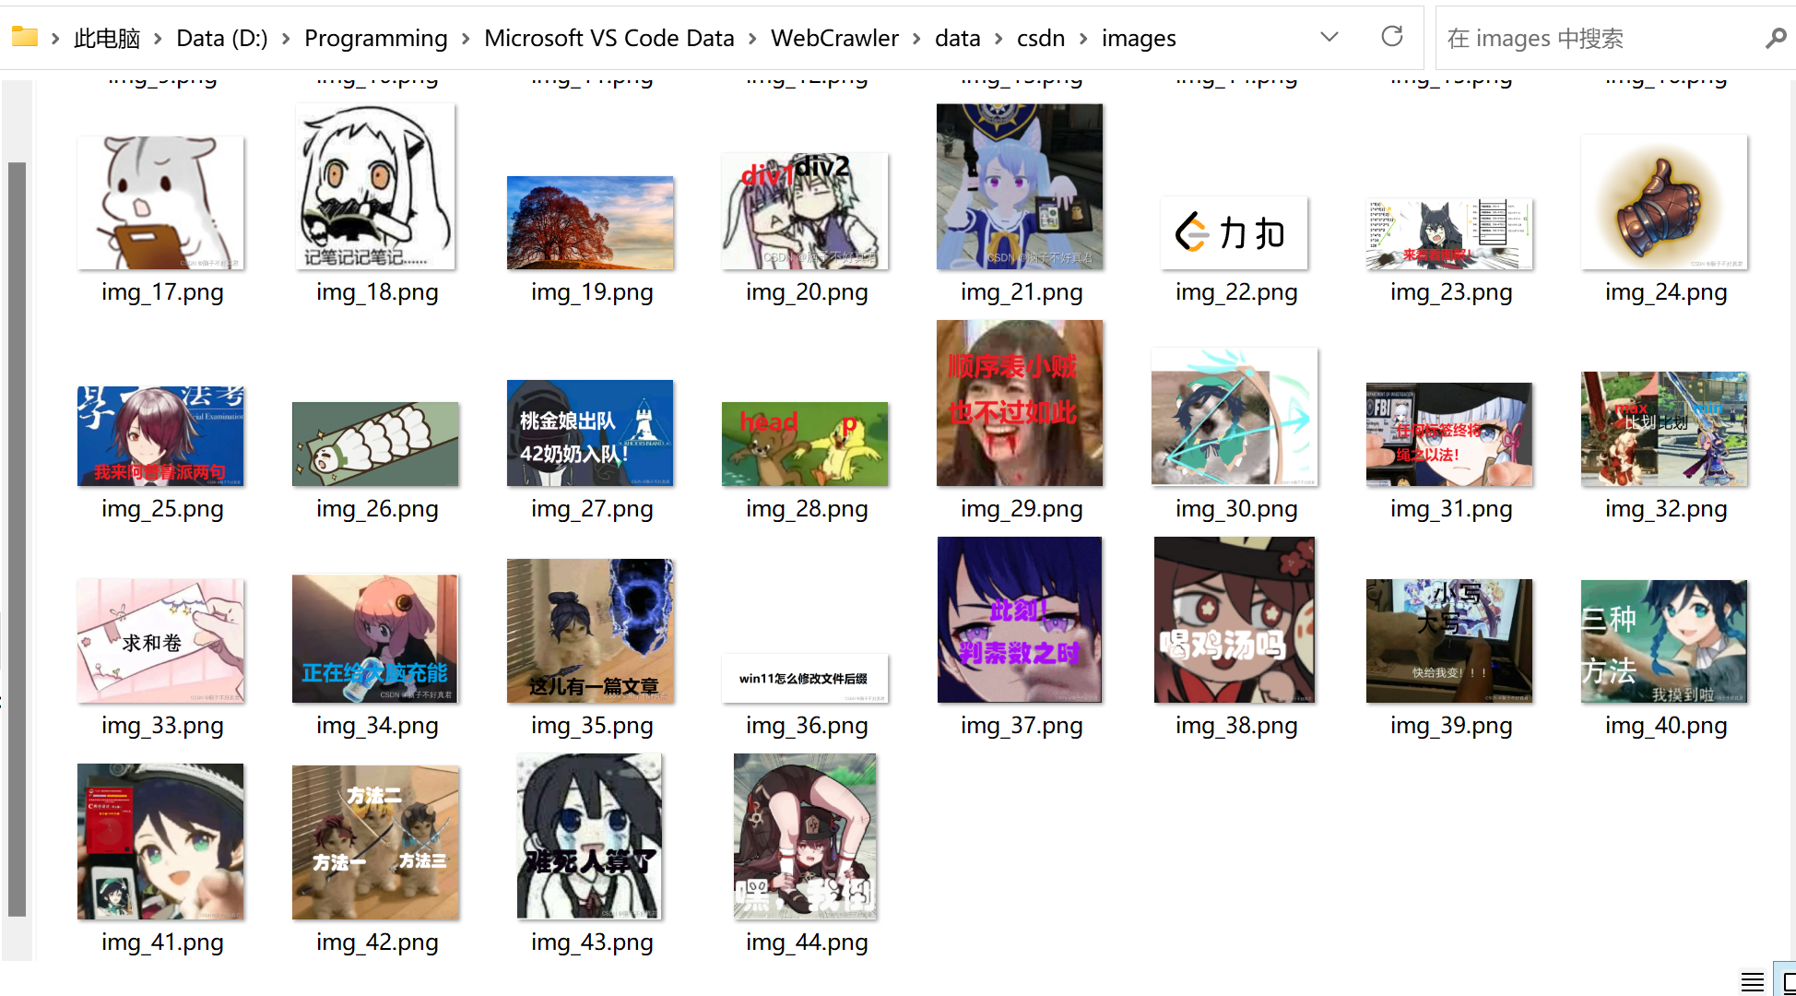Select img_34.png 正在给大脑充能 thumbnail

pos(375,639)
